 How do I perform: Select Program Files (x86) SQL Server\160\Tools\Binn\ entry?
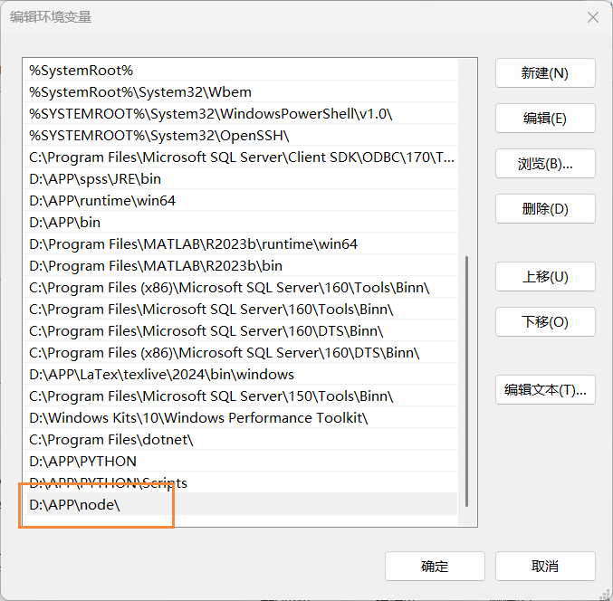point(241,288)
